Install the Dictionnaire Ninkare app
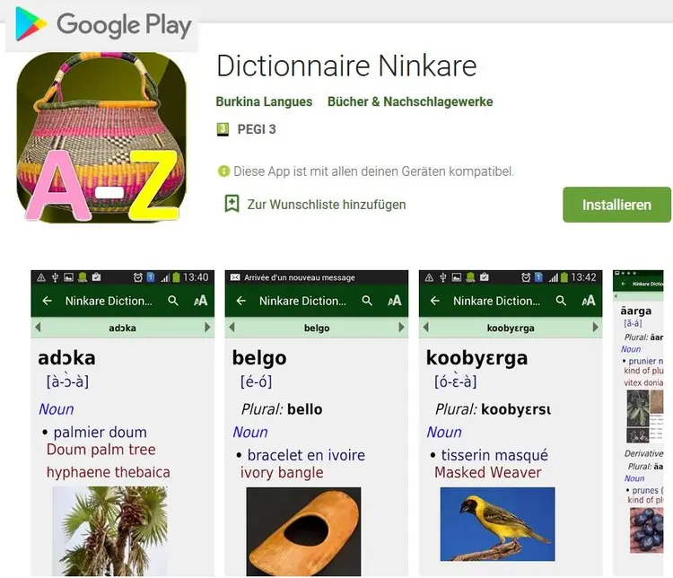Viewport: 673px width, 578px height. click(616, 205)
